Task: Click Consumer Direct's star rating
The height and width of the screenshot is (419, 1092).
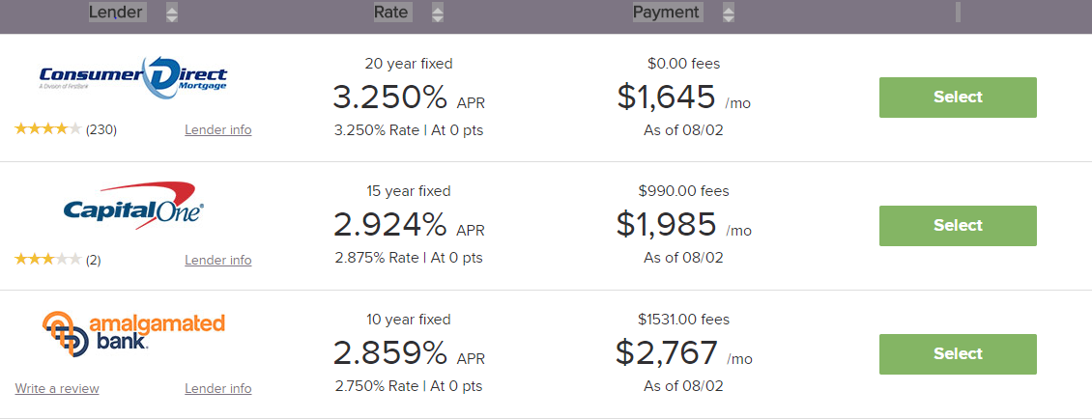Action: tap(48, 129)
